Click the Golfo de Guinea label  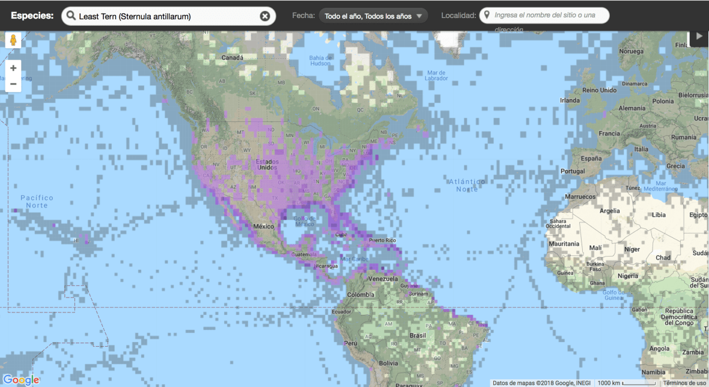[x=613, y=295]
